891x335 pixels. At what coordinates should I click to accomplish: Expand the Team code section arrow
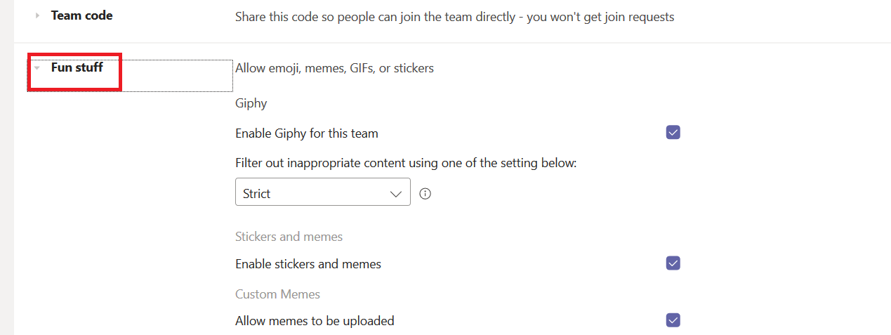[x=37, y=15]
